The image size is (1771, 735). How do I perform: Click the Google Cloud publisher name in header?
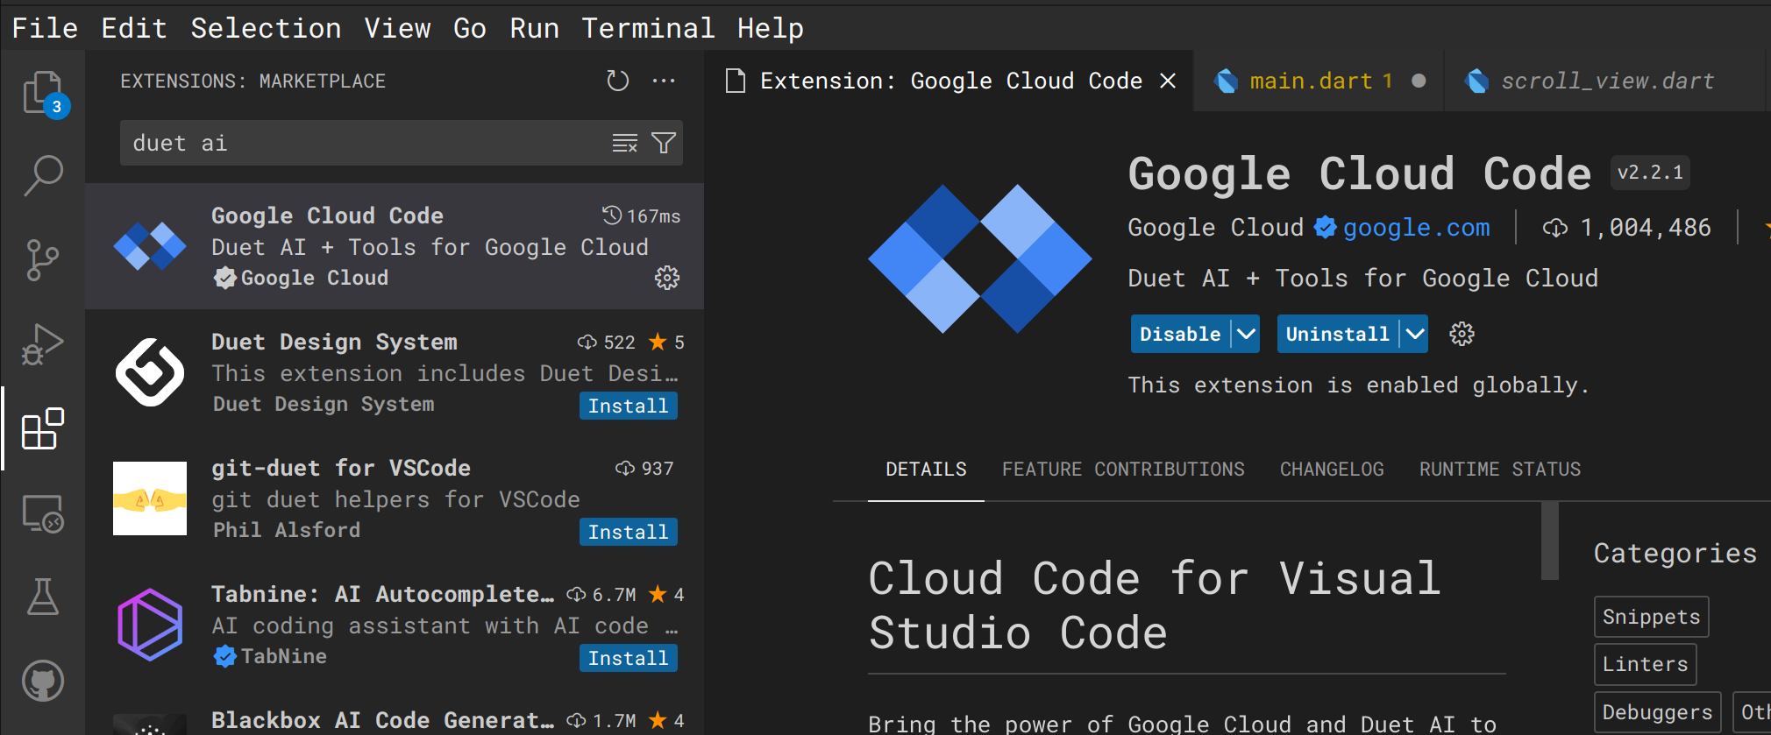point(1215,228)
